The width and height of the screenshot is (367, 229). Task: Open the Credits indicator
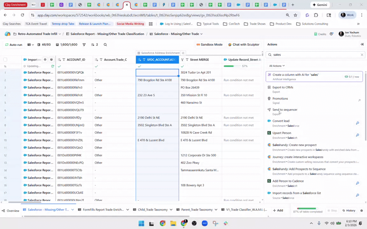pyautogui.click(x=320, y=34)
